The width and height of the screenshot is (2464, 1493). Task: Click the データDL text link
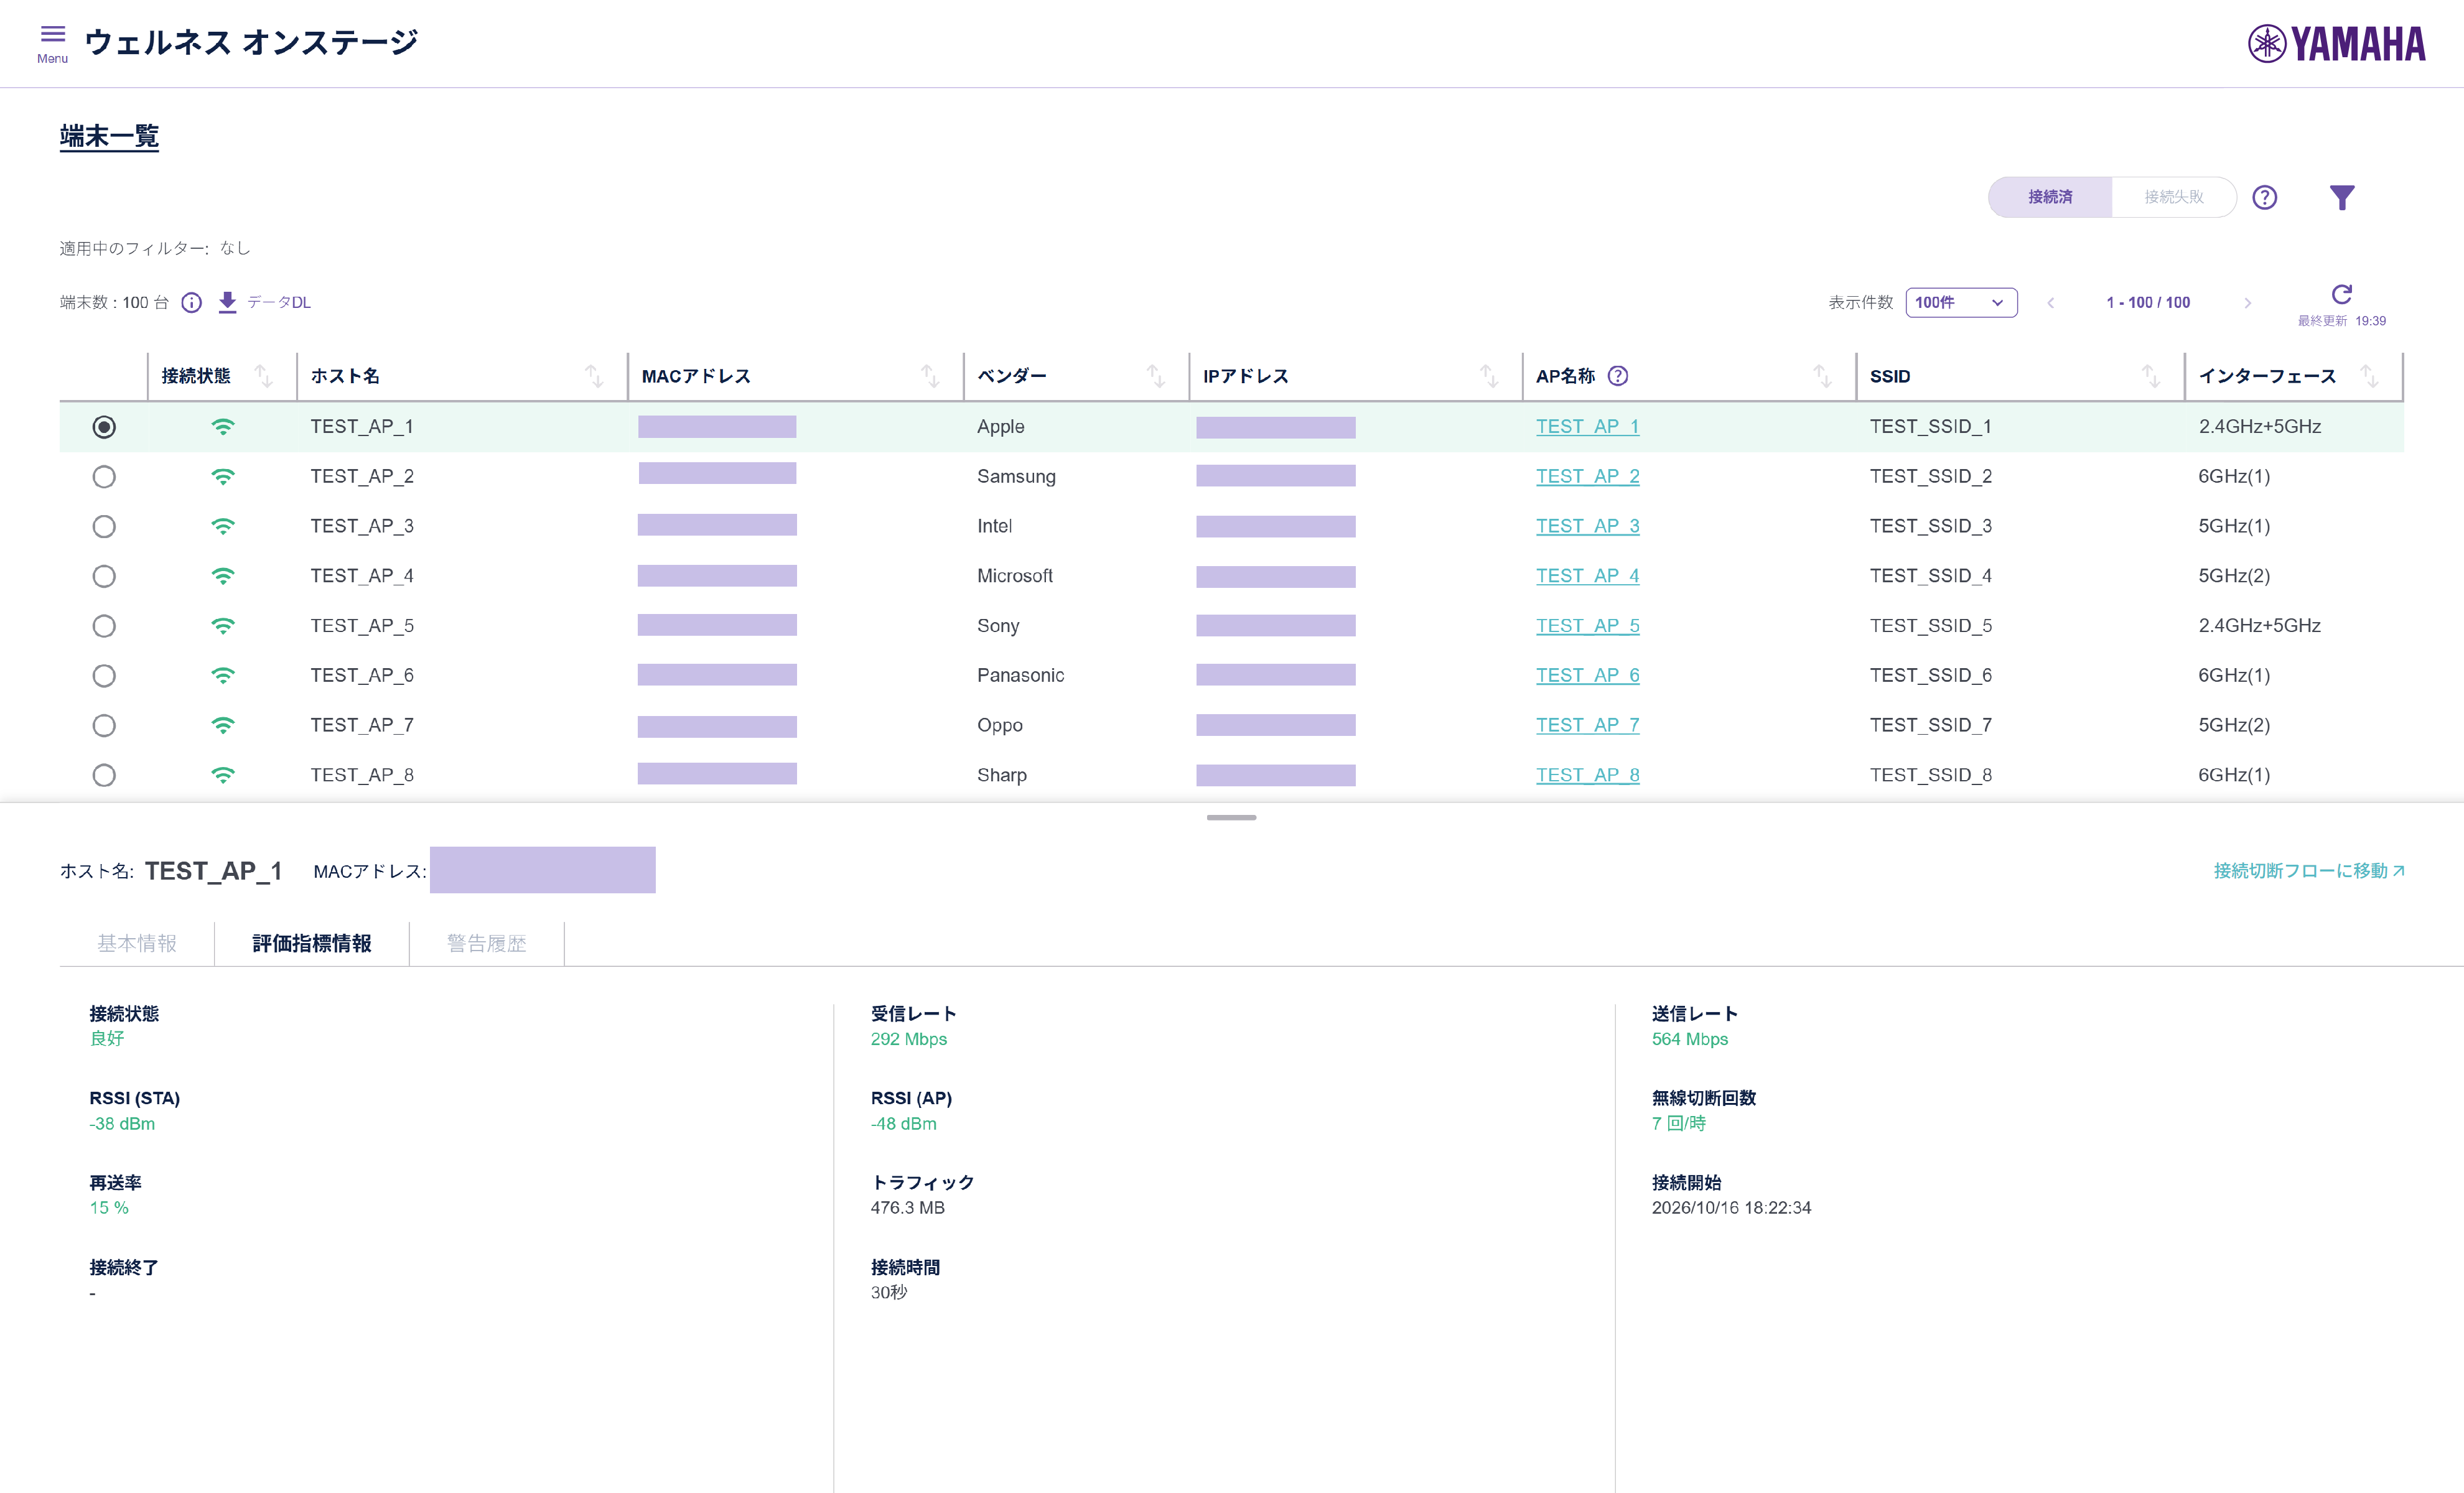[x=279, y=302]
